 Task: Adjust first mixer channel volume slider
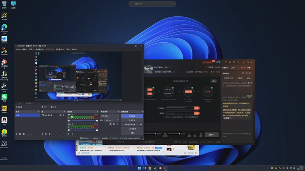point(84,120)
